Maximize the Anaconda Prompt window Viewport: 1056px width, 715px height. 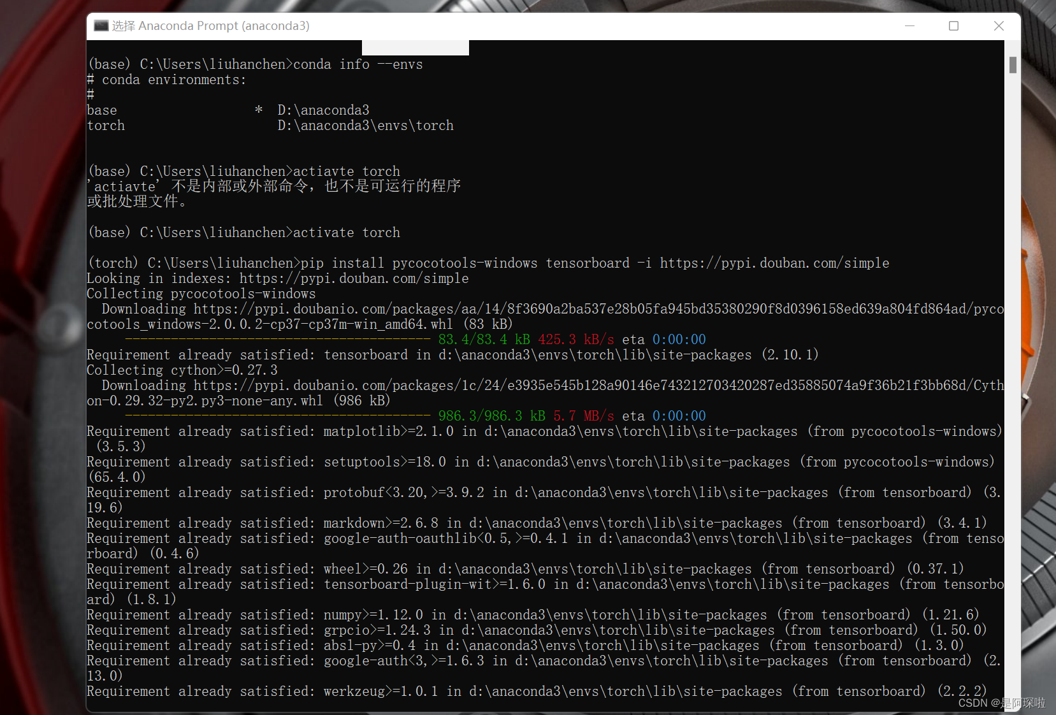point(954,25)
